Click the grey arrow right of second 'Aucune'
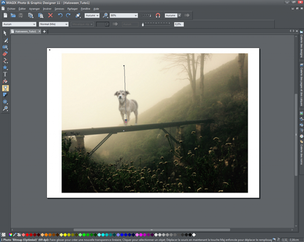 tap(187, 15)
